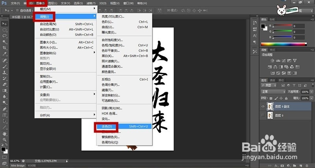
Task: Open the blend mode 正常 dropdown
Action: click(x=273, y=91)
